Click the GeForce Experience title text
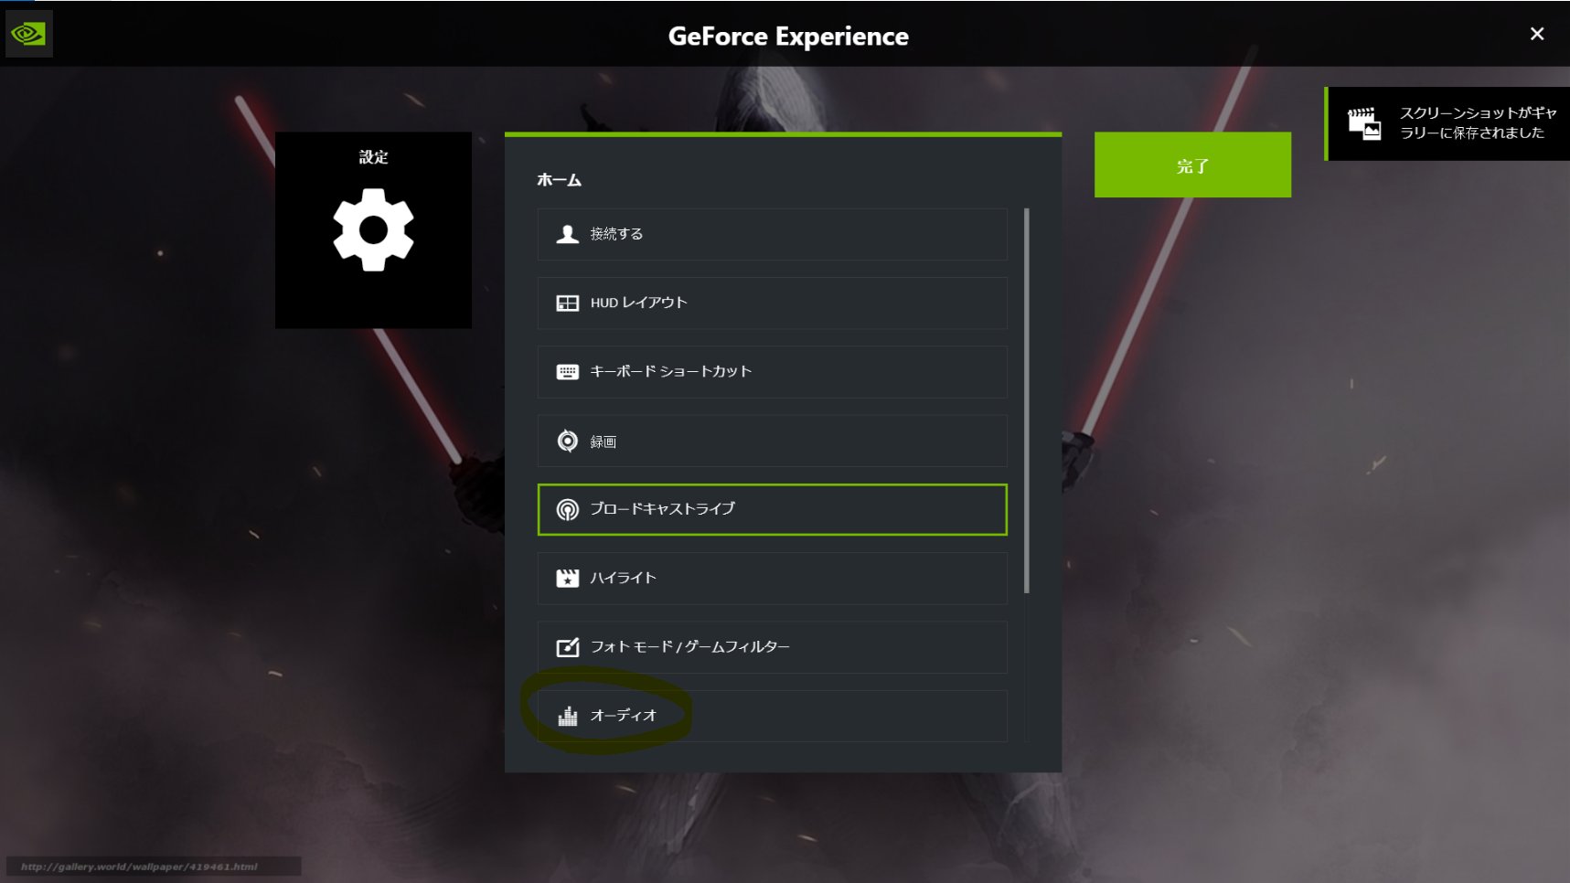 [788, 36]
